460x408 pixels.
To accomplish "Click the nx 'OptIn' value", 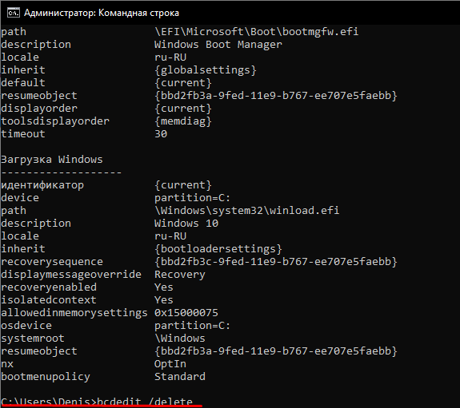I will [x=170, y=364].
